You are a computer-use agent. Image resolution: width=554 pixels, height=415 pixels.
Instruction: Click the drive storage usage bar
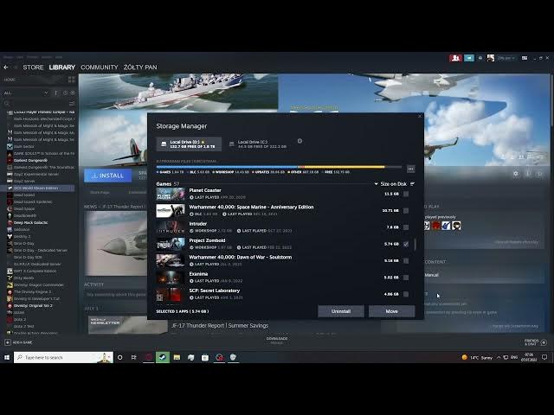279,167
